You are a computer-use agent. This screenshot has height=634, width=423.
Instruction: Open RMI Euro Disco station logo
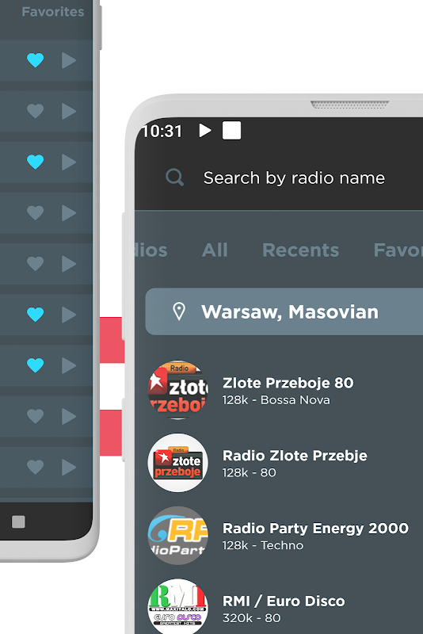(177, 606)
